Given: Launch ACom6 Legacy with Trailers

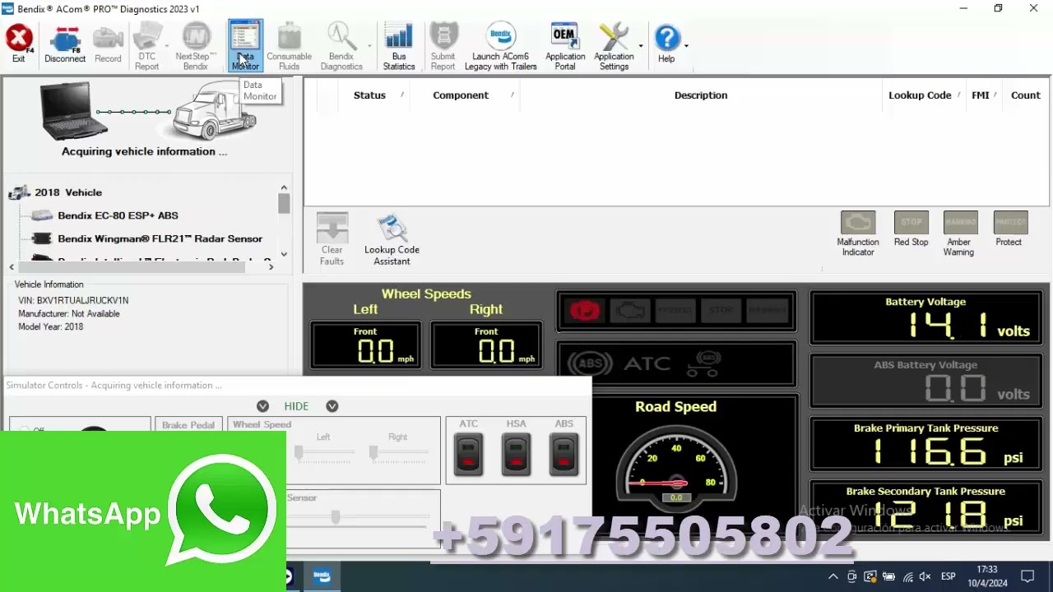Looking at the screenshot, I should 500,47.
